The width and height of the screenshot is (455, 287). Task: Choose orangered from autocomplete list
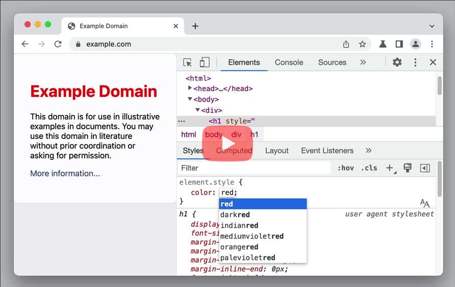pyautogui.click(x=263, y=247)
